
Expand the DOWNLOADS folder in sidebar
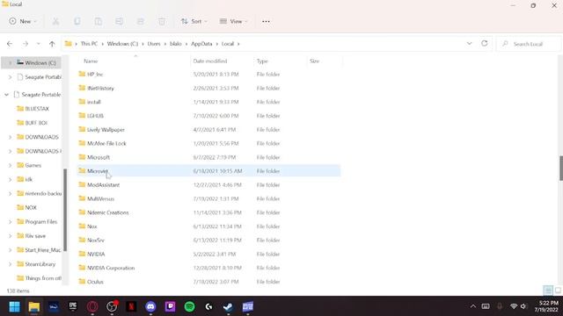tap(10, 137)
